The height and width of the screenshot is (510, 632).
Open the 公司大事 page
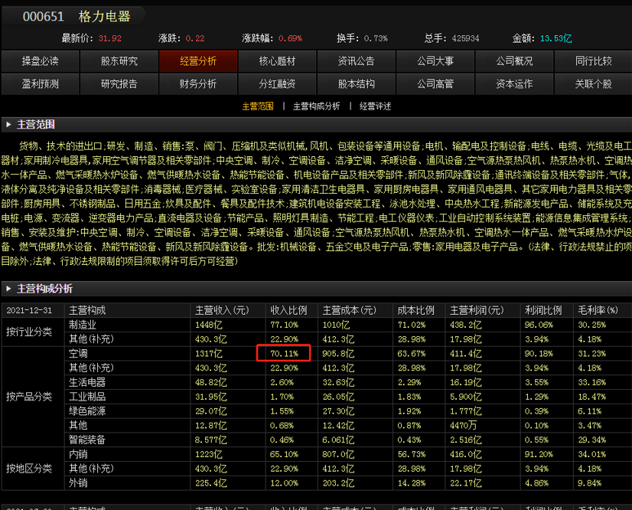tap(435, 61)
